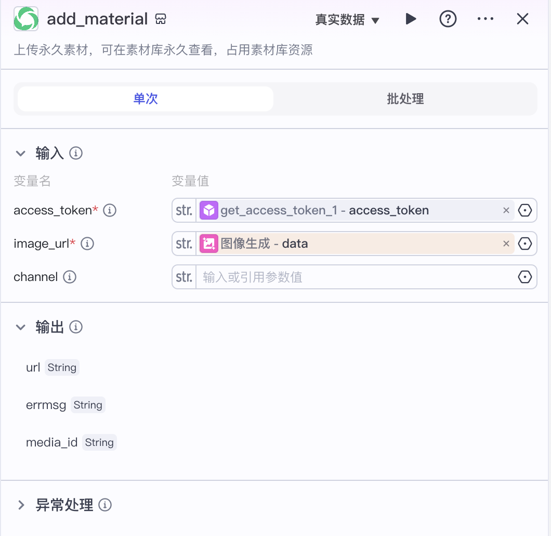Expand the 异常处理 section

[x=21, y=505]
